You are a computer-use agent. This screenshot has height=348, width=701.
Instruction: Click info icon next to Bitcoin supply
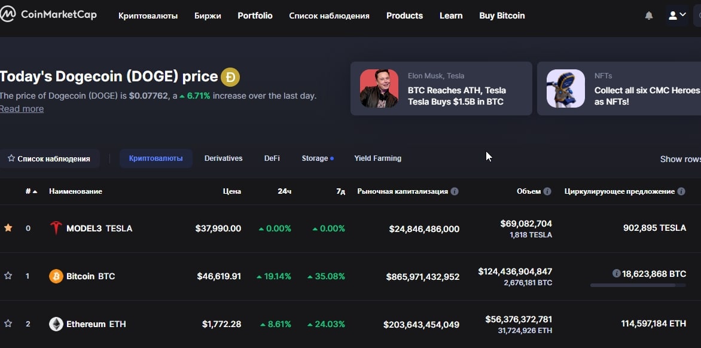pyautogui.click(x=616, y=273)
